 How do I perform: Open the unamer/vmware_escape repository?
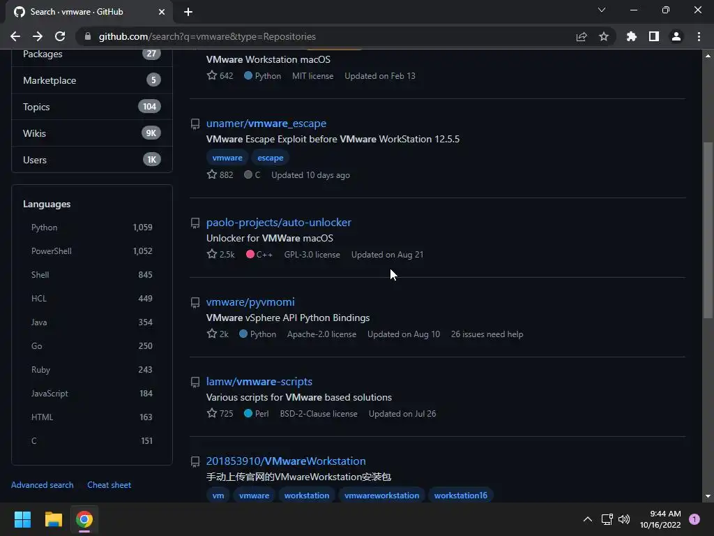point(266,123)
